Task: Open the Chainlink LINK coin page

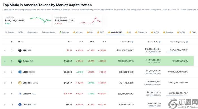Action: point(30,104)
